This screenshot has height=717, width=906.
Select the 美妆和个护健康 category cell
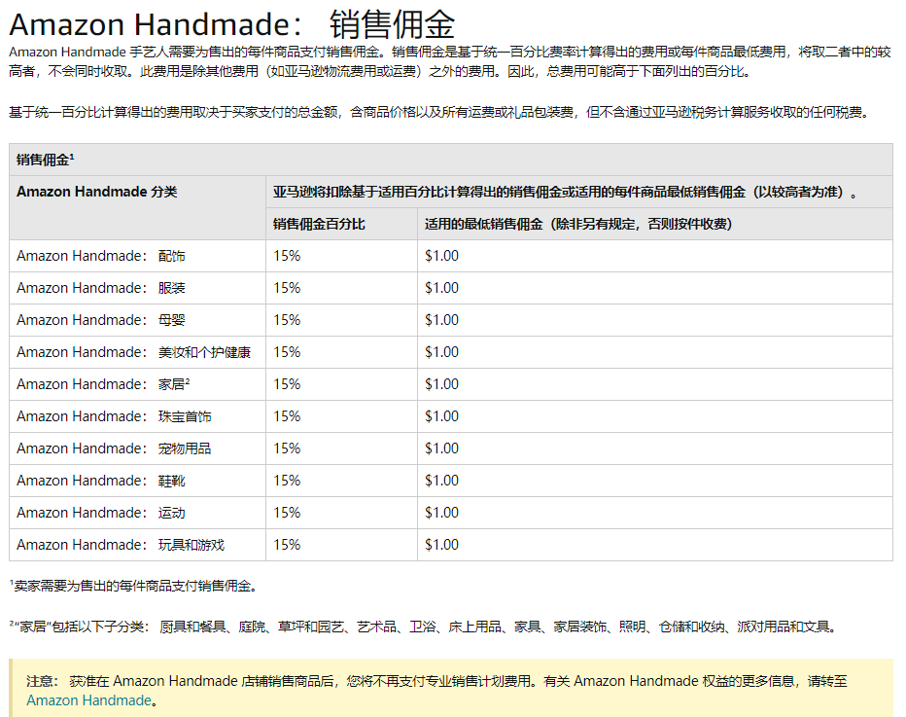point(133,351)
